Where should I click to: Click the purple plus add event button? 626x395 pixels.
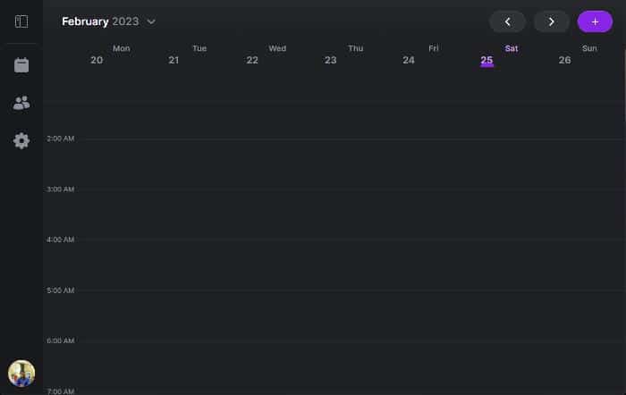(595, 21)
